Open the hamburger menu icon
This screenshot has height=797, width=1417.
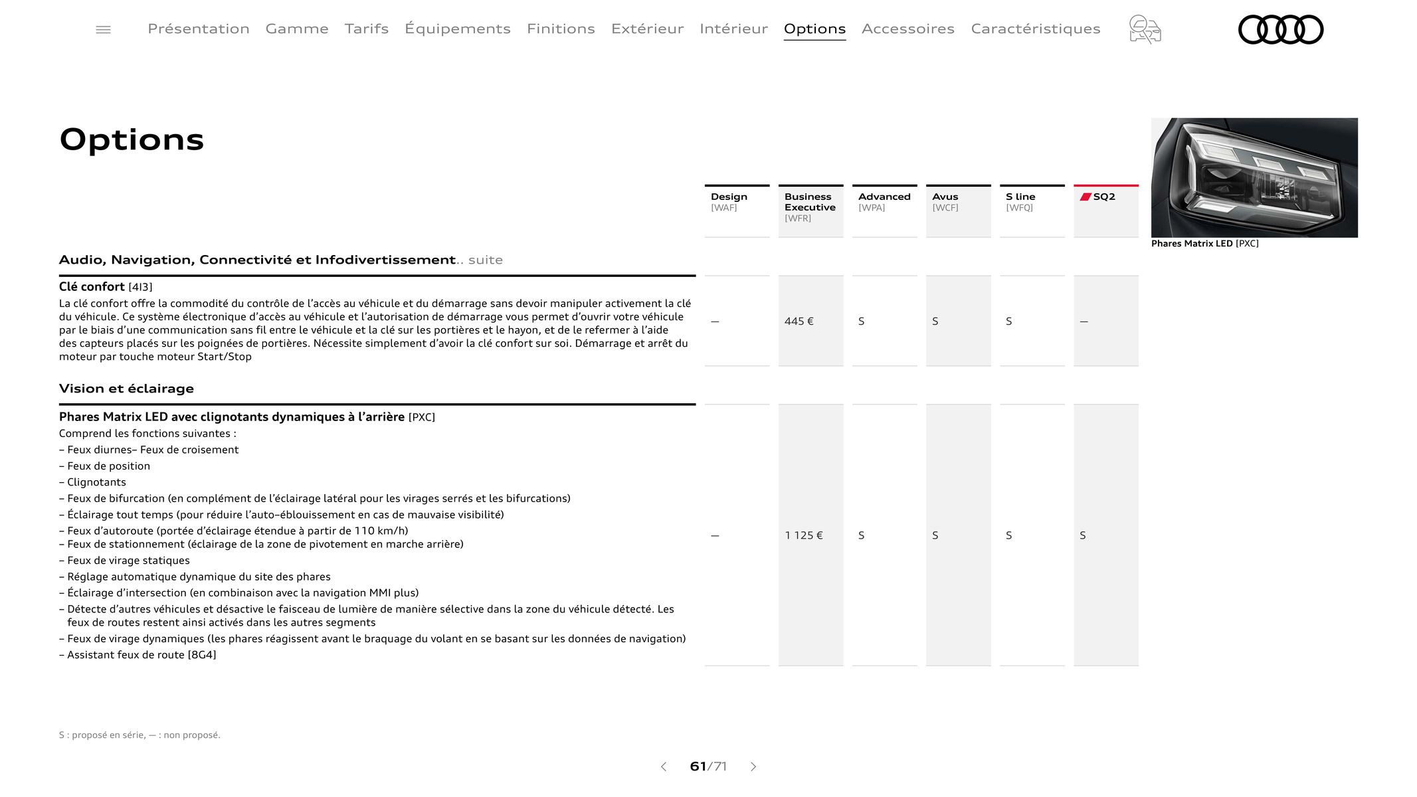[x=103, y=29]
